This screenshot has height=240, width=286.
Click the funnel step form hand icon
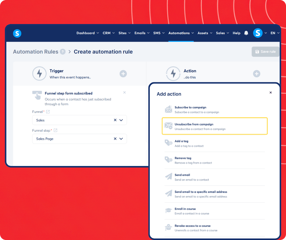37,95
